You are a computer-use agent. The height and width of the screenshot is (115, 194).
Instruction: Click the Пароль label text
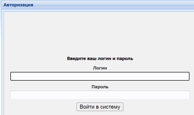(x=100, y=87)
